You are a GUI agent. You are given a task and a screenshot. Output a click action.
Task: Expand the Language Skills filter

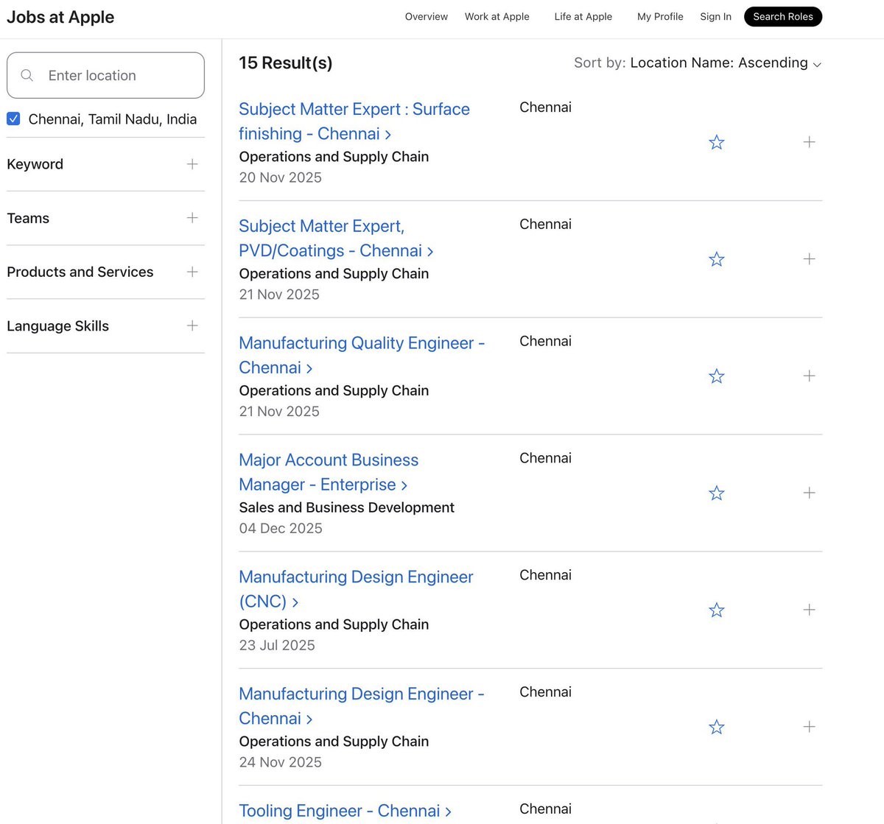[x=105, y=325]
